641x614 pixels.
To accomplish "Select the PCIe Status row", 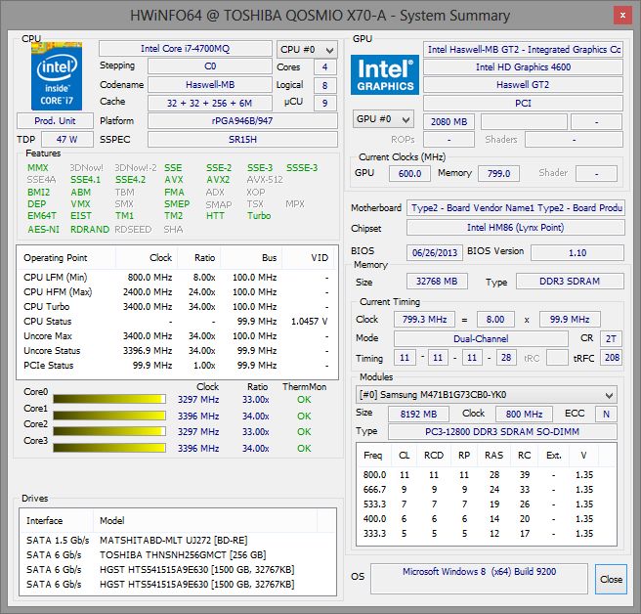I will coord(177,366).
